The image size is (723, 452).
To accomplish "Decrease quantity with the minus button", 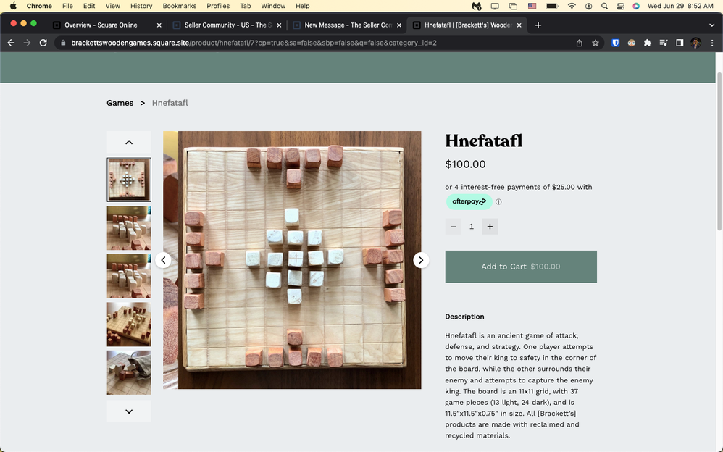I will pos(454,227).
